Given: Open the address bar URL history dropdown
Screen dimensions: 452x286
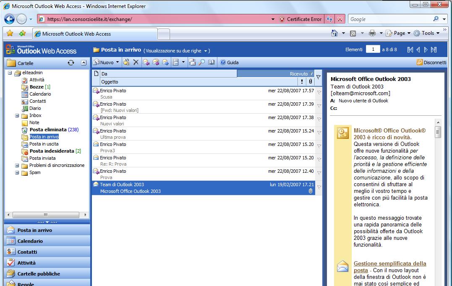Looking at the screenshot, I should point(273,19).
